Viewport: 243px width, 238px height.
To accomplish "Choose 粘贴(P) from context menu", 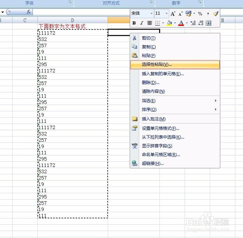I will pyautogui.click(x=175, y=55).
